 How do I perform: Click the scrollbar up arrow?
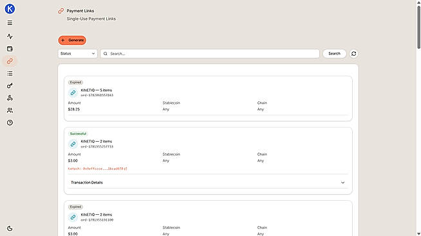click(x=418, y=2)
